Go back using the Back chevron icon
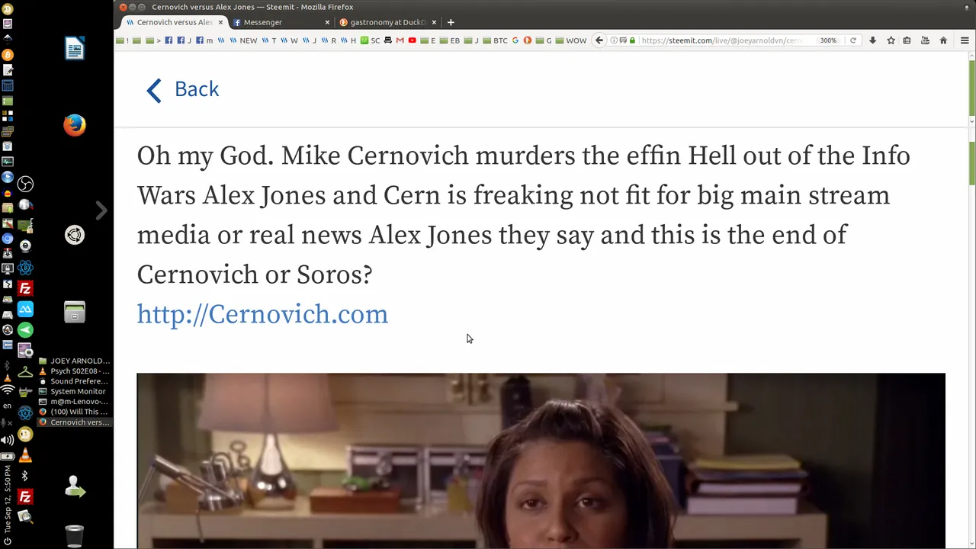Screen dimensions: 976x549 coord(154,90)
